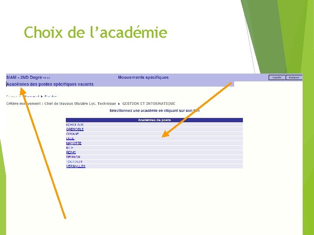The height and width of the screenshot is (235, 314).
Task: Select the GRENOBLE academy link
Action: tap(75, 129)
